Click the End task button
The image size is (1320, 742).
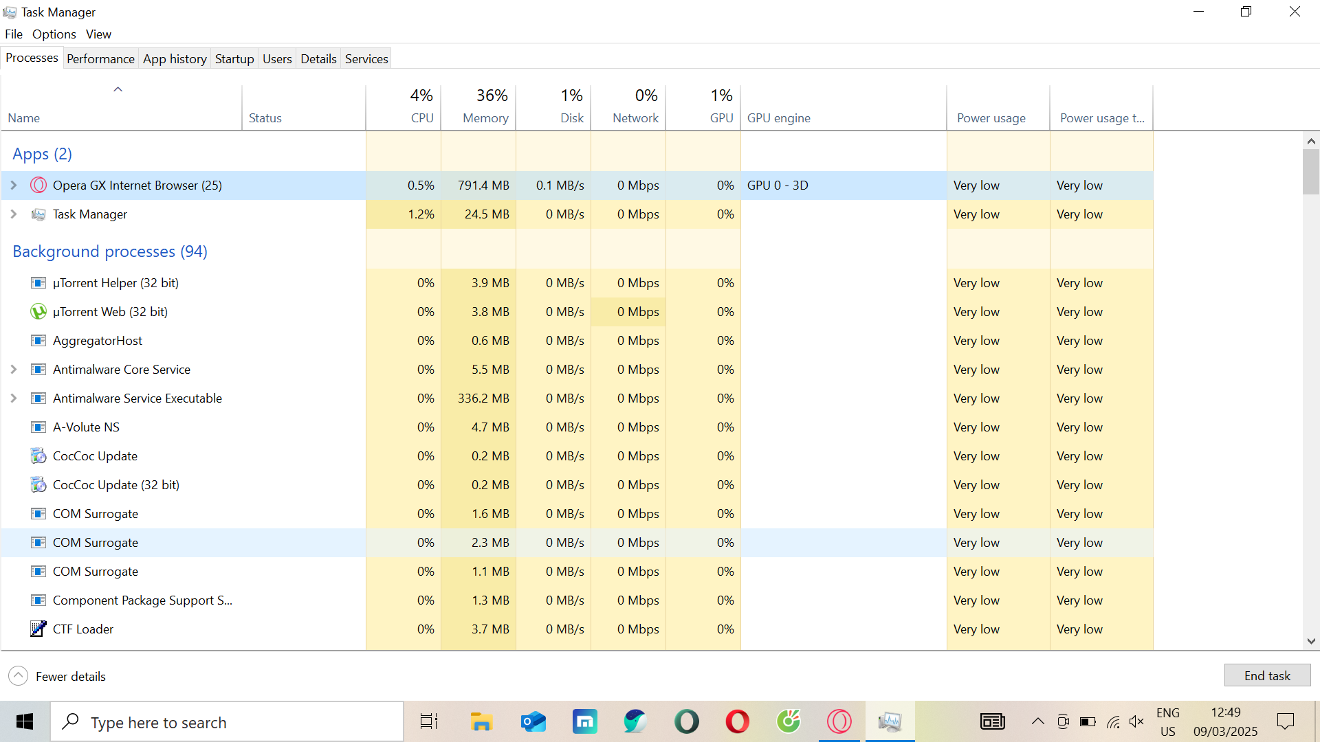[1267, 675]
